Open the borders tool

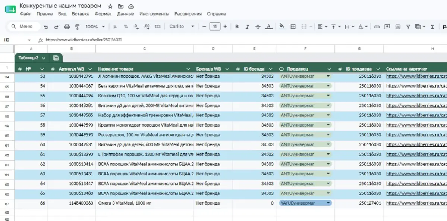(293, 27)
